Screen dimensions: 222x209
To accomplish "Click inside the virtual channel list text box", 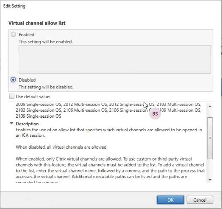I will [115, 59].
